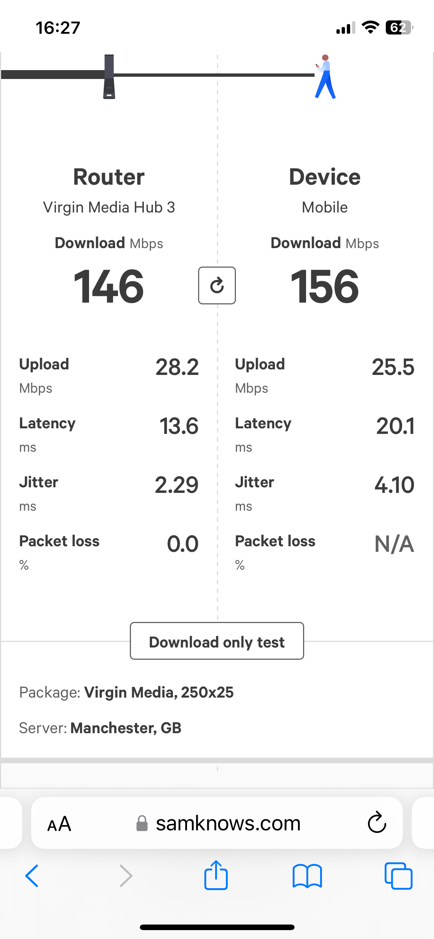Tap the retest refresh icon between download speeds
Screen dimensions: 434x939
tap(217, 286)
